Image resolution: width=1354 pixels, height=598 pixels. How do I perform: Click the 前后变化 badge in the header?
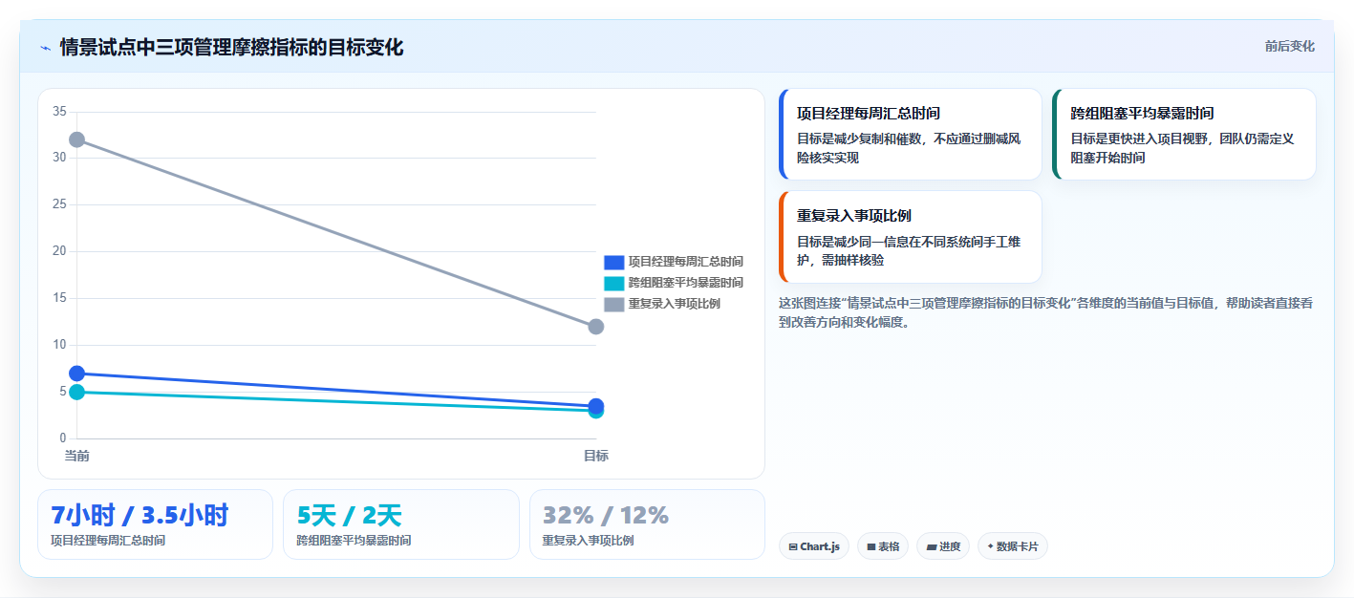(x=1289, y=46)
